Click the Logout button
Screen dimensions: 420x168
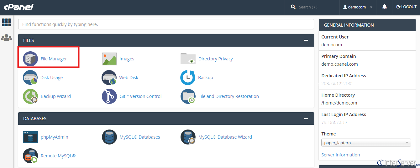(x=407, y=7)
